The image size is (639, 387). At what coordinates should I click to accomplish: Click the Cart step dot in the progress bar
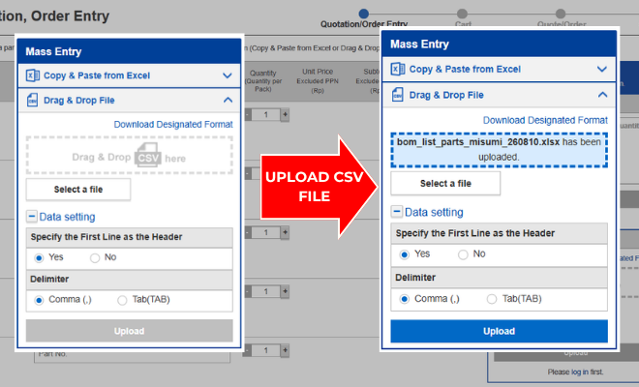(462, 14)
